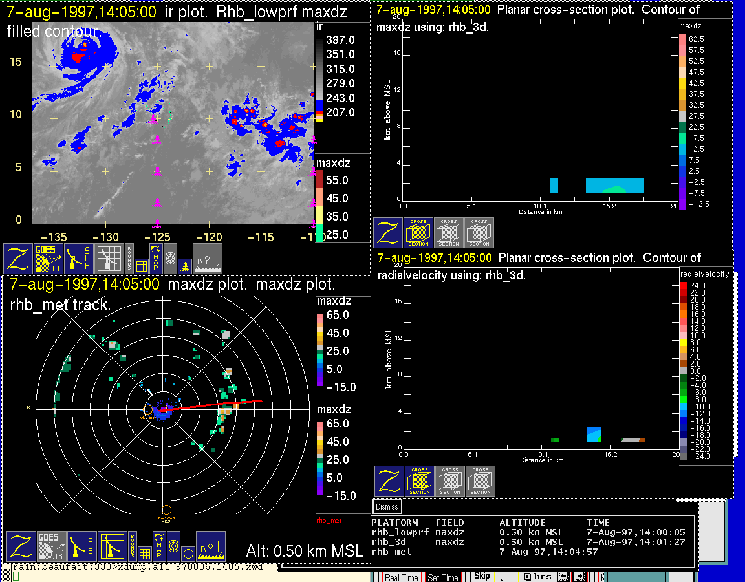This screenshot has width=745, height=582.
Task: Select the SUR radar icon in top panel
Action: point(80,258)
